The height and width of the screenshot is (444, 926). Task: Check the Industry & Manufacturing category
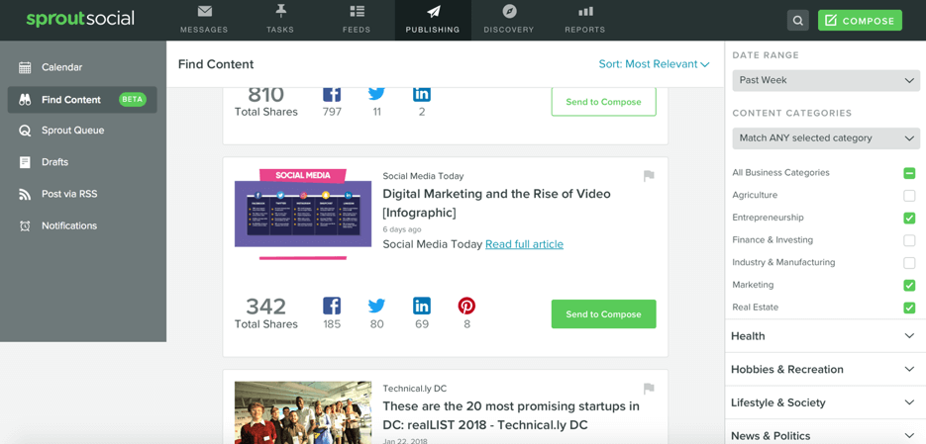pos(909,262)
